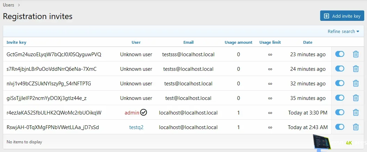This screenshot has height=152, width=367.
Task: Select invite key GctGm24uzoELyqW7bQcJ0J0SQyguwPVQ
Action: point(54,54)
